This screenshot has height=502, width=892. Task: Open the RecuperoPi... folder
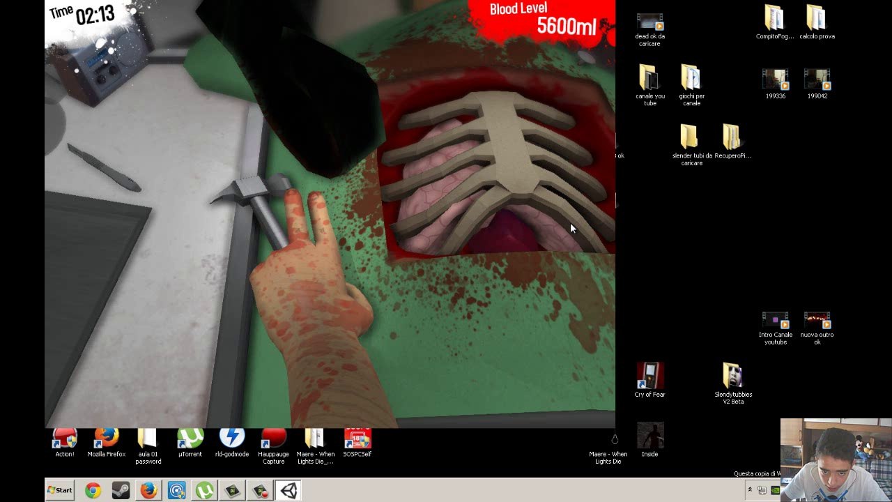[732, 142]
